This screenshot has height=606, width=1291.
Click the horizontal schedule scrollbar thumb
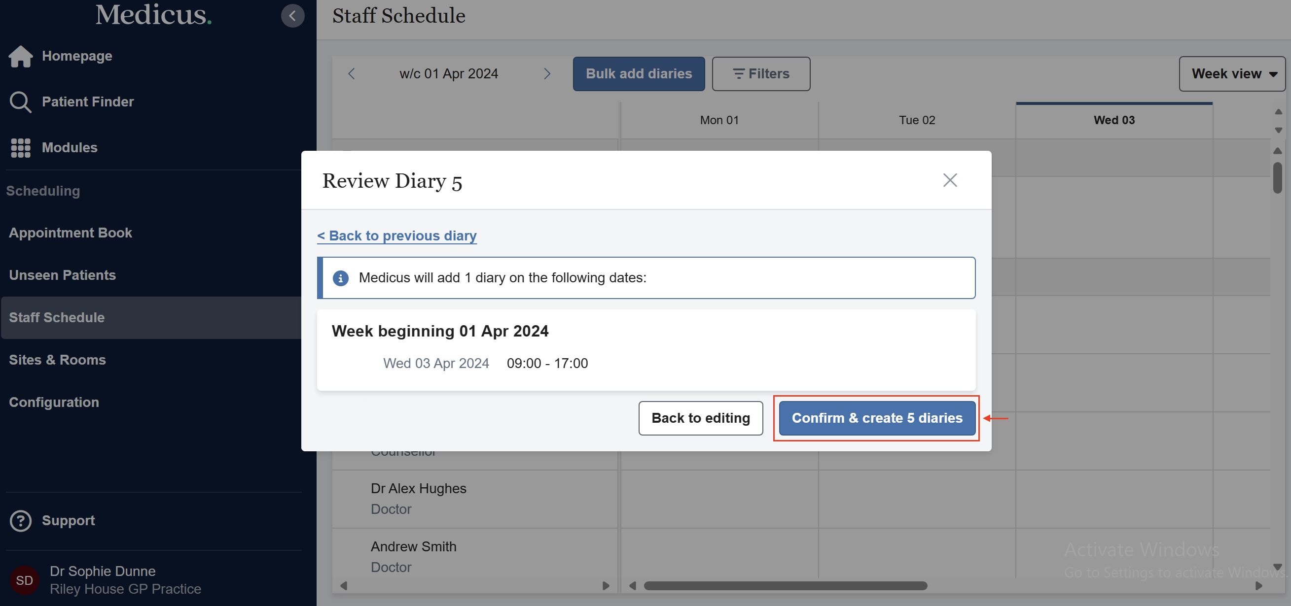(x=785, y=585)
